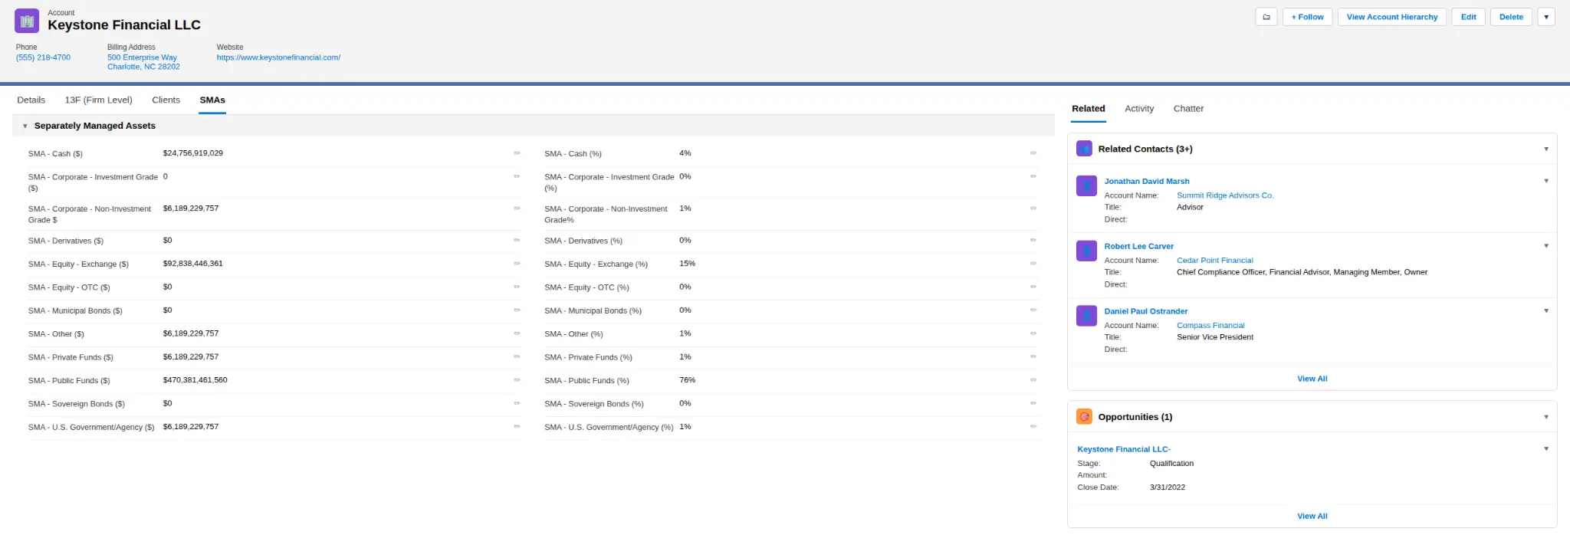Edit SMA - Municipal Bonds (%) pencil icon
The width and height of the screenshot is (1570, 535).
pyautogui.click(x=1033, y=310)
